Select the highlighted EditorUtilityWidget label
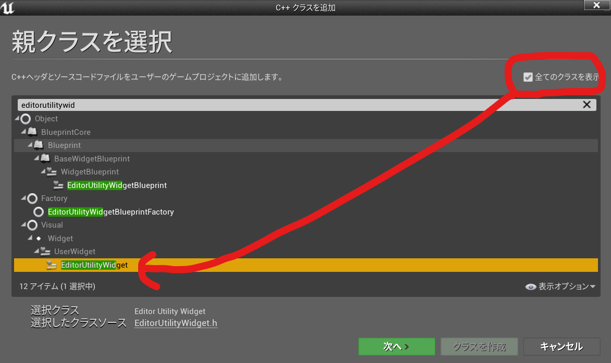Image resolution: width=611 pixels, height=363 pixels. point(94,265)
